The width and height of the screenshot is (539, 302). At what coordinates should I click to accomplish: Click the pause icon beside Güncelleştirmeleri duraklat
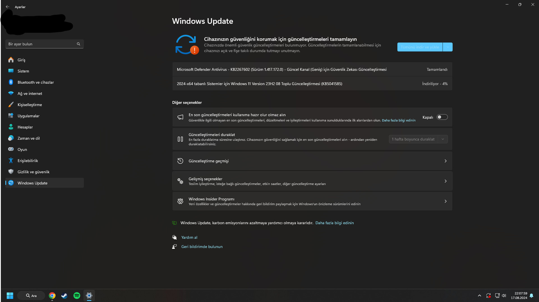click(x=180, y=139)
